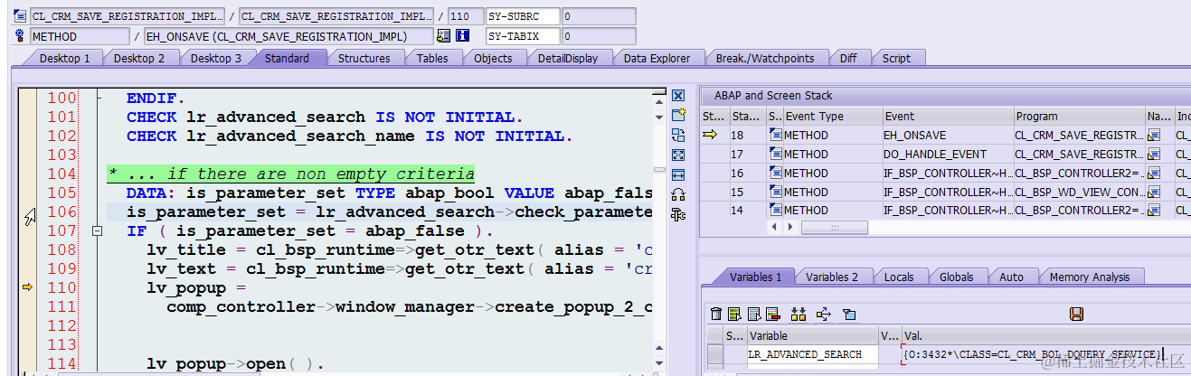The image size is (1191, 376).
Task: Click the stack table left scroll arrow
Action: tap(773, 227)
